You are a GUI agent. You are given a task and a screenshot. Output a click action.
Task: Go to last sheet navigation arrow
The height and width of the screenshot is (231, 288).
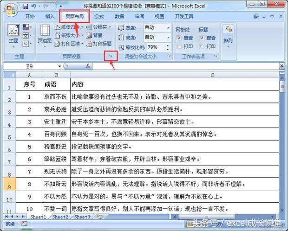coord(23,217)
